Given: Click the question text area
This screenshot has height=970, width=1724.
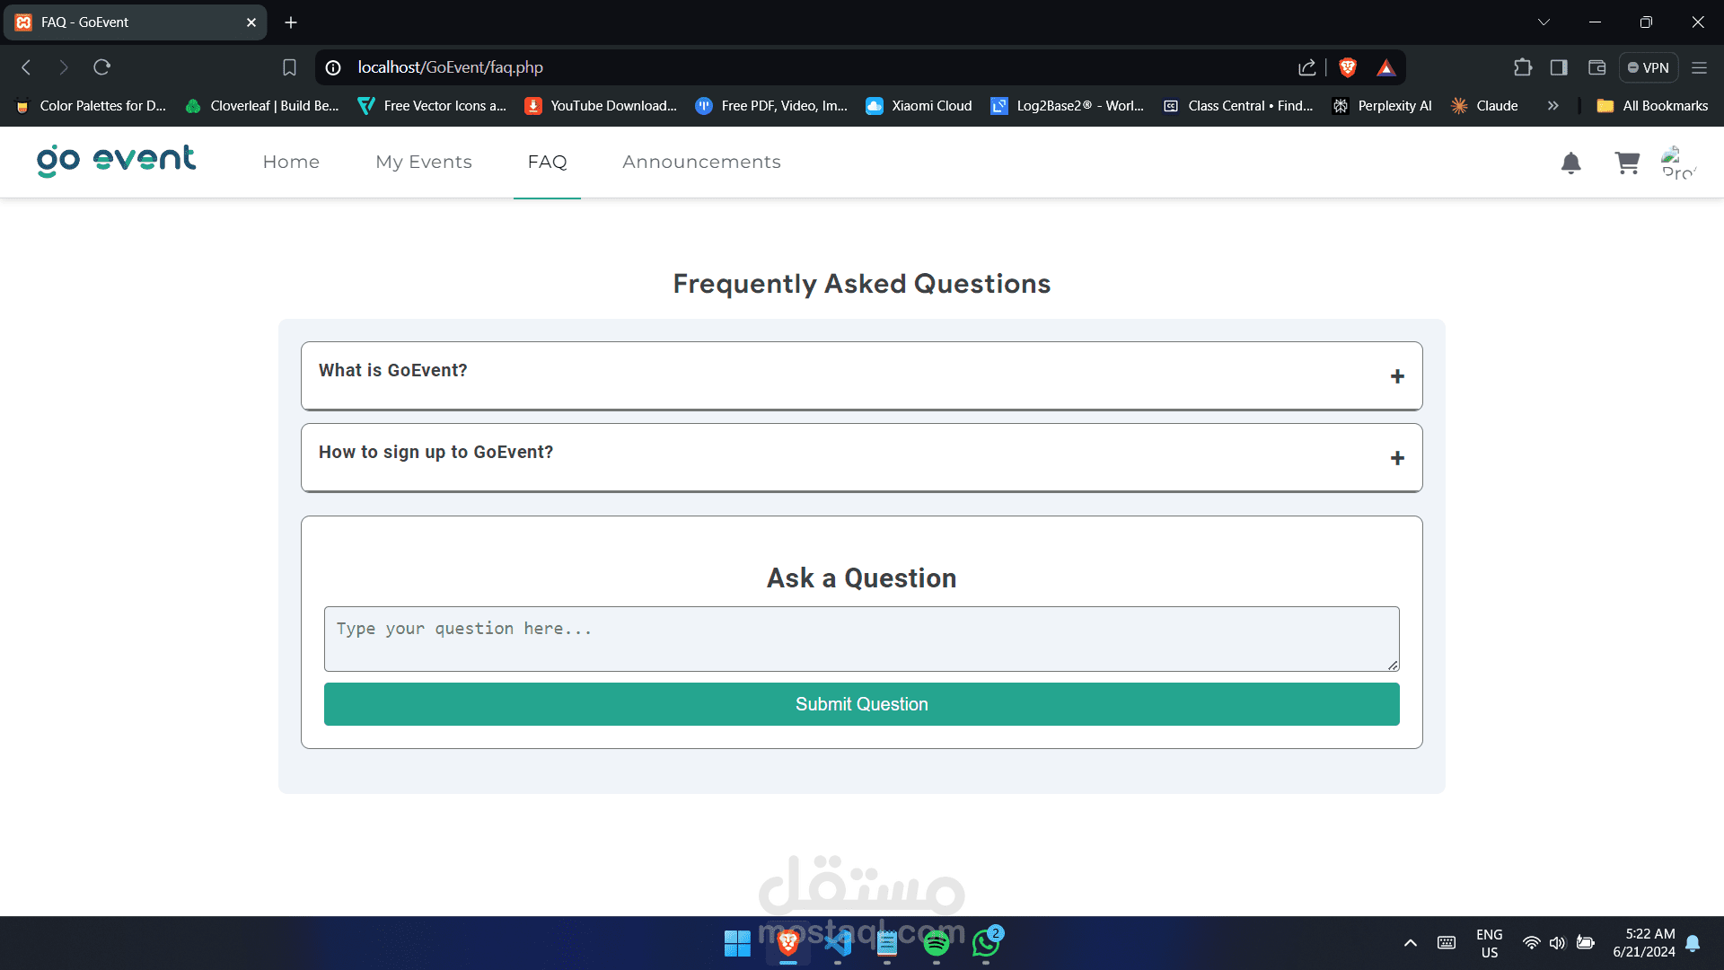Looking at the screenshot, I should 861,639.
